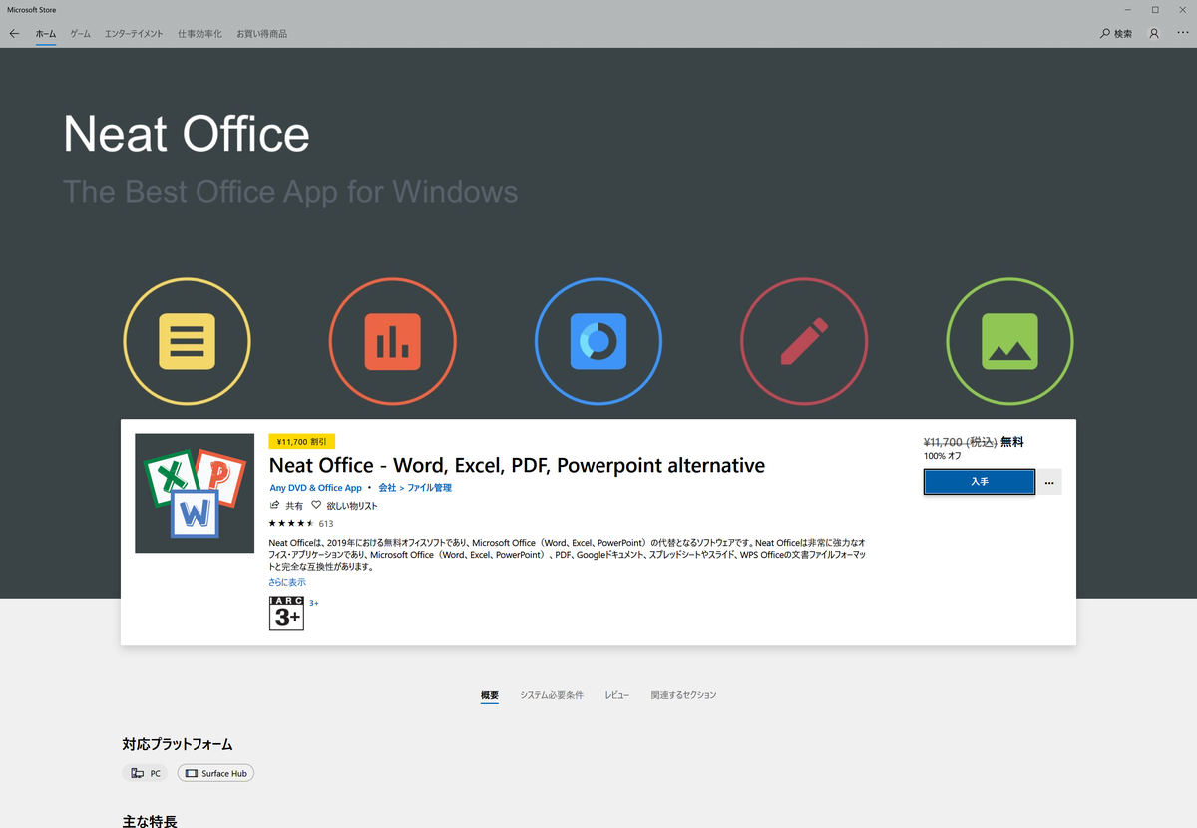Image resolution: width=1197 pixels, height=828 pixels.
Task: Click the IARC 3+ rating badge
Action: click(286, 613)
